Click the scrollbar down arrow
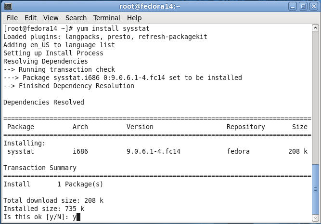The image size is (321, 224). pos(316,218)
